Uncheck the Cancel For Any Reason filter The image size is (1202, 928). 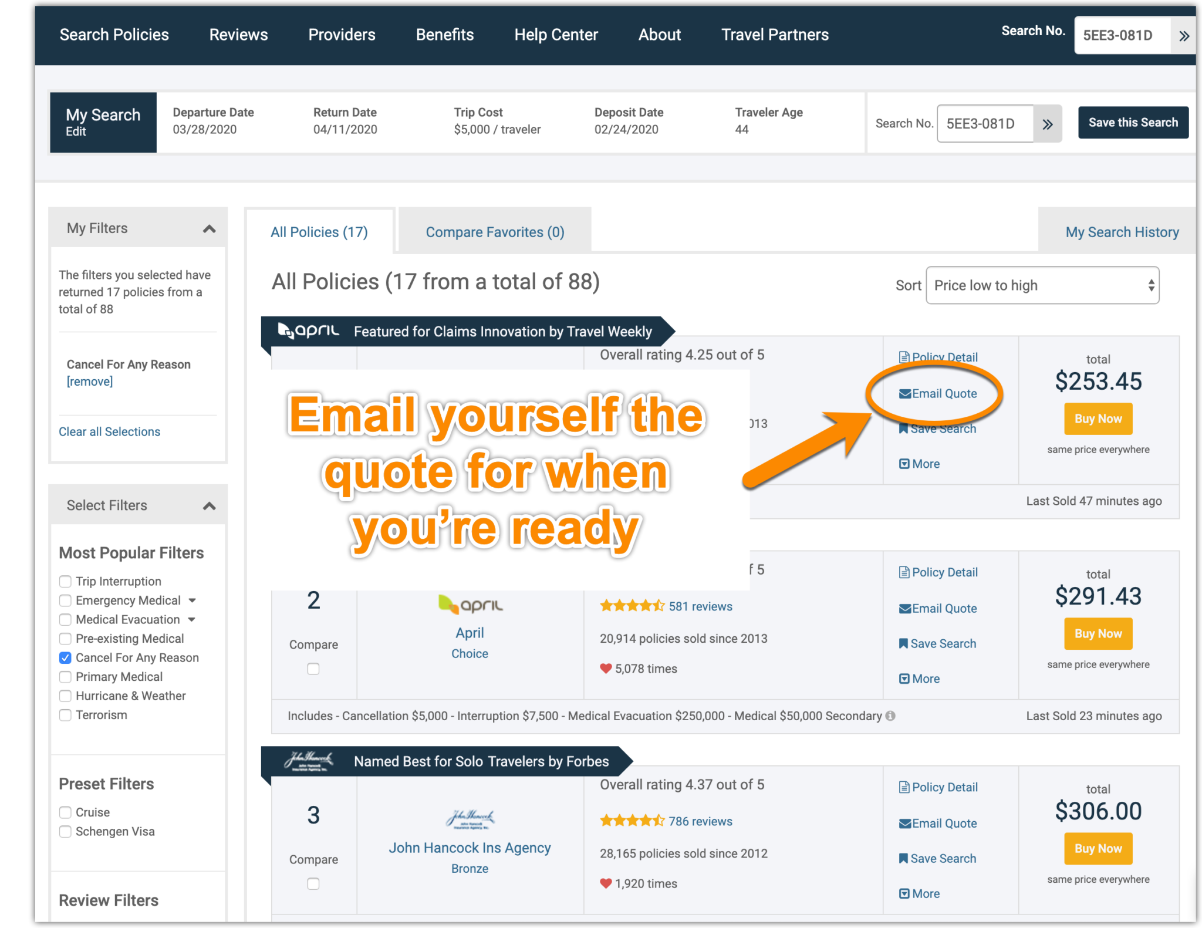tap(65, 658)
